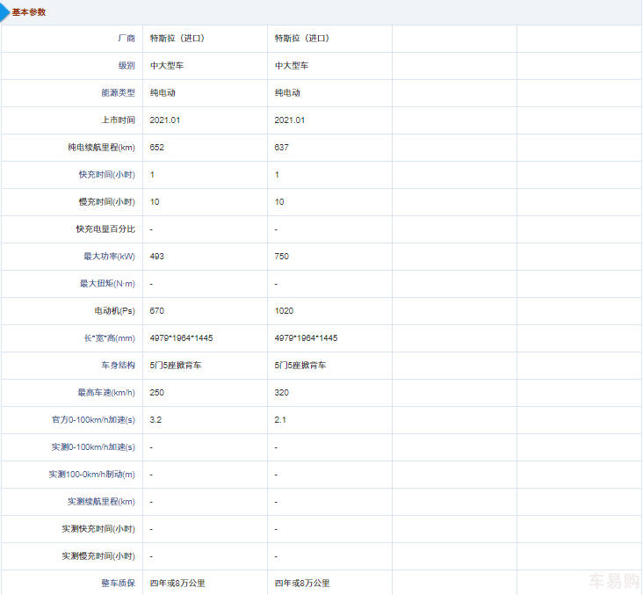This screenshot has height=595, width=643.
Task: Click the 官方0-100km/h加速(s) label
Action: (93, 420)
